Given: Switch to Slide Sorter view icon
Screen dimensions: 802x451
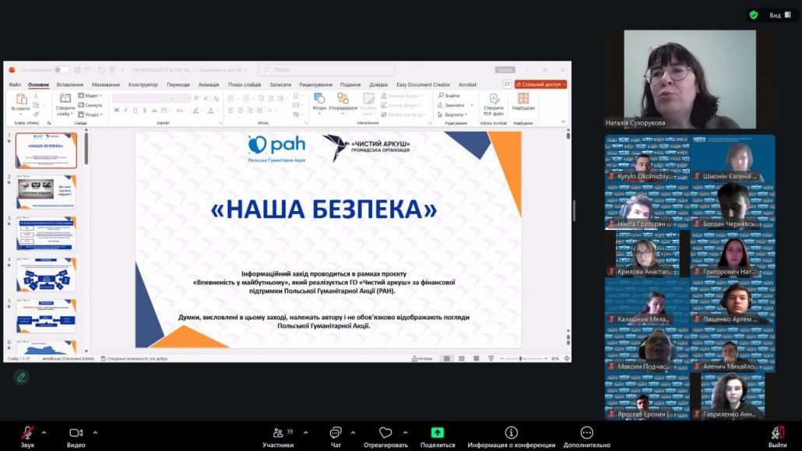Looking at the screenshot, I should click(x=461, y=358).
